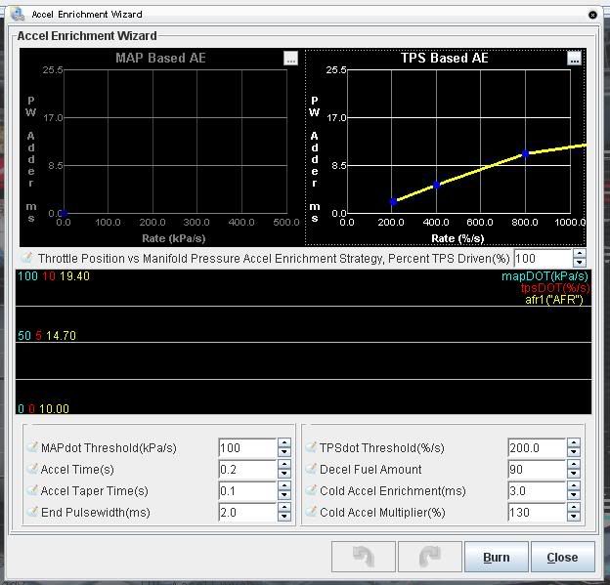Focus the Accel Taper Time(s) field
Screen dimensions: 610x585
click(x=247, y=490)
